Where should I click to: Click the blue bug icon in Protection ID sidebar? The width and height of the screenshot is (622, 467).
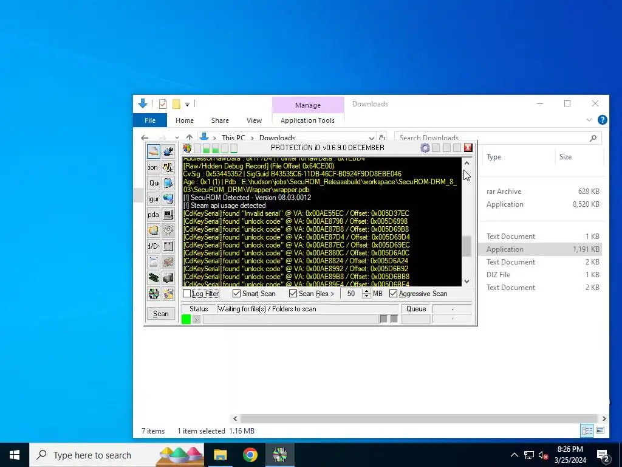[x=168, y=151]
